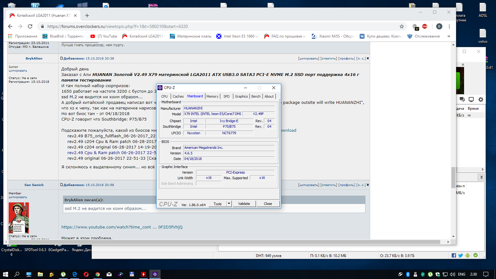This screenshot has width=496, height=279.
Task: Open the red YAB extension icon
Action: tap(425, 26)
